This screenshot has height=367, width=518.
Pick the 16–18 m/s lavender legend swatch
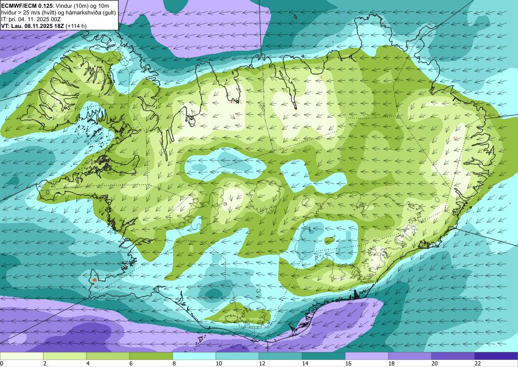[x=367, y=356]
